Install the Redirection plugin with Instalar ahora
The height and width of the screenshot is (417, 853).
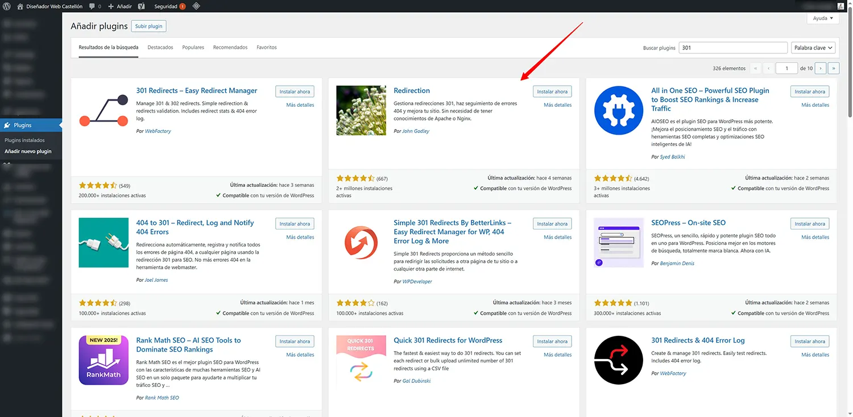coord(552,91)
